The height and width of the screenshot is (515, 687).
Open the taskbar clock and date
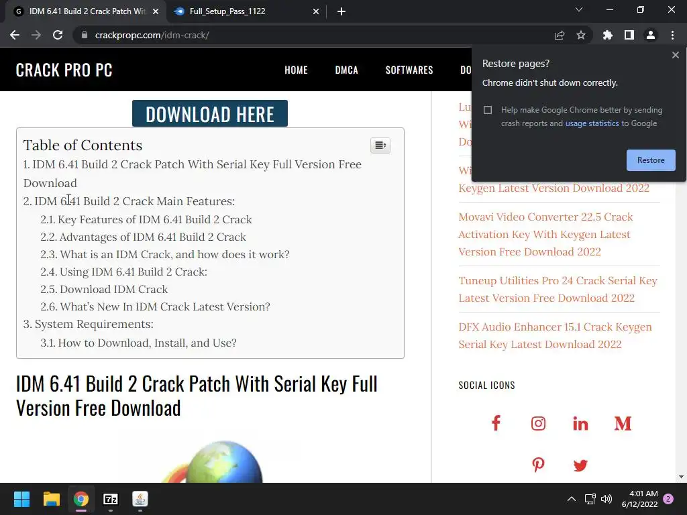639,499
